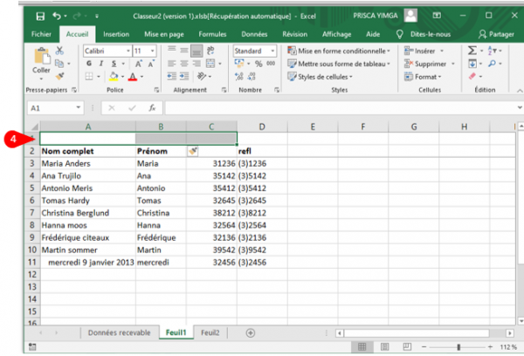524x356 pixels.
Task: Increase indent in Alignement group
Action: (x=184, y=76)
